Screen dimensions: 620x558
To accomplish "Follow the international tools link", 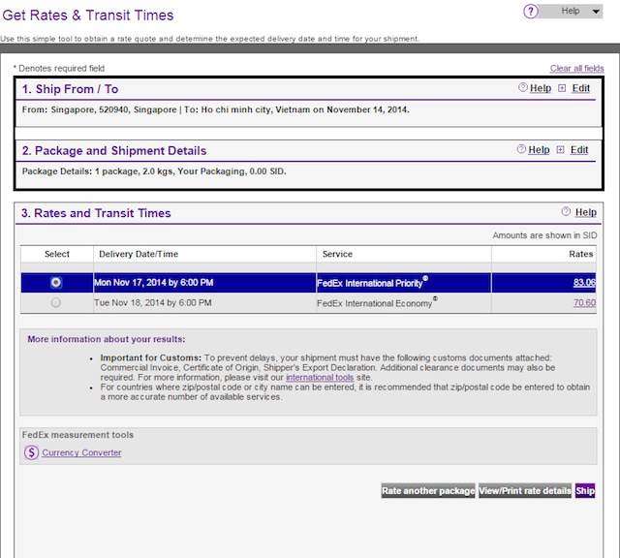I will [x=320, y=377].
